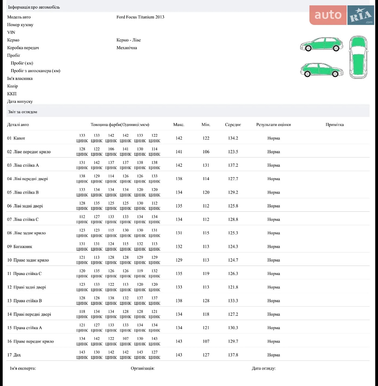Click the front wheel of upper car diagram
Image resolution: width=378 pixels, height=386 pixels.
(308, 48)
